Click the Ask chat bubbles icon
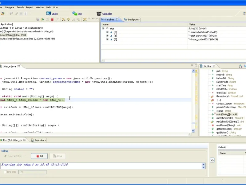 75,14
